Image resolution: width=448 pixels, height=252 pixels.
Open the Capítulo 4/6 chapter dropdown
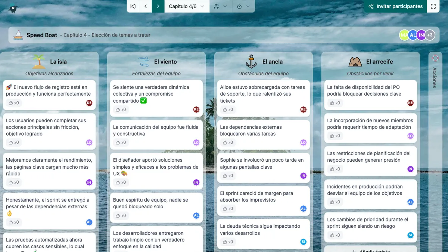pyautogui.click(x=187, y=6)
